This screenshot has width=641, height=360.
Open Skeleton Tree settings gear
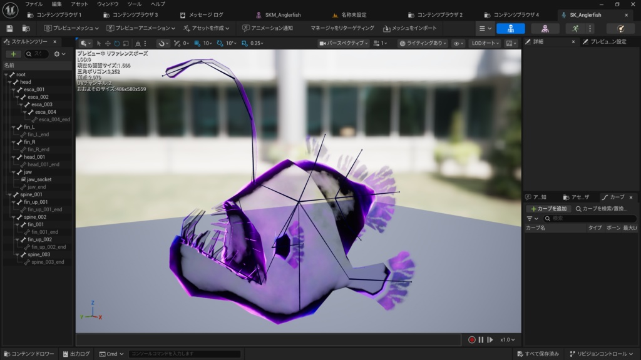point(59,54)
